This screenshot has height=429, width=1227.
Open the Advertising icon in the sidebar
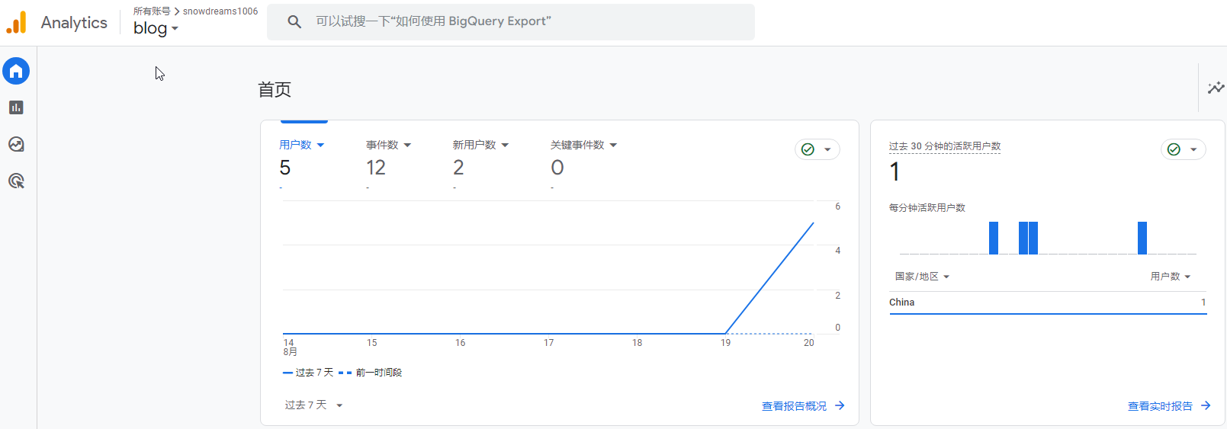pos(16,181)
